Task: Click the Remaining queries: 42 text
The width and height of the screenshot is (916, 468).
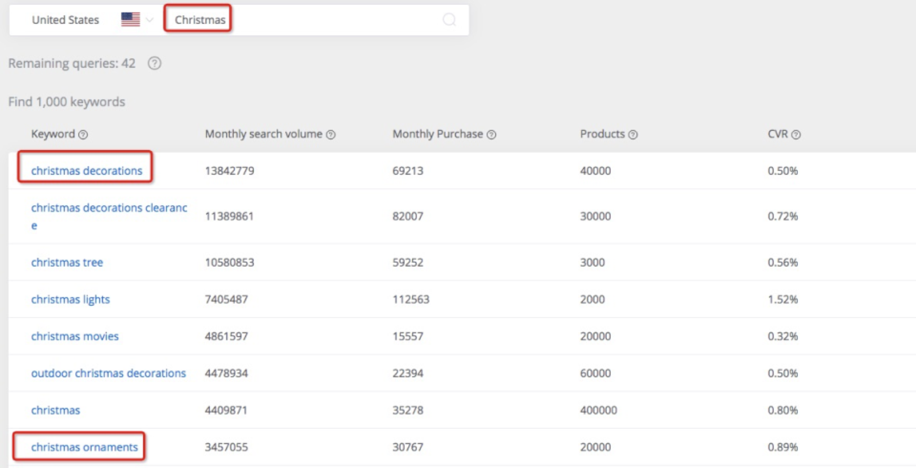Action: [x=72, y=64]
